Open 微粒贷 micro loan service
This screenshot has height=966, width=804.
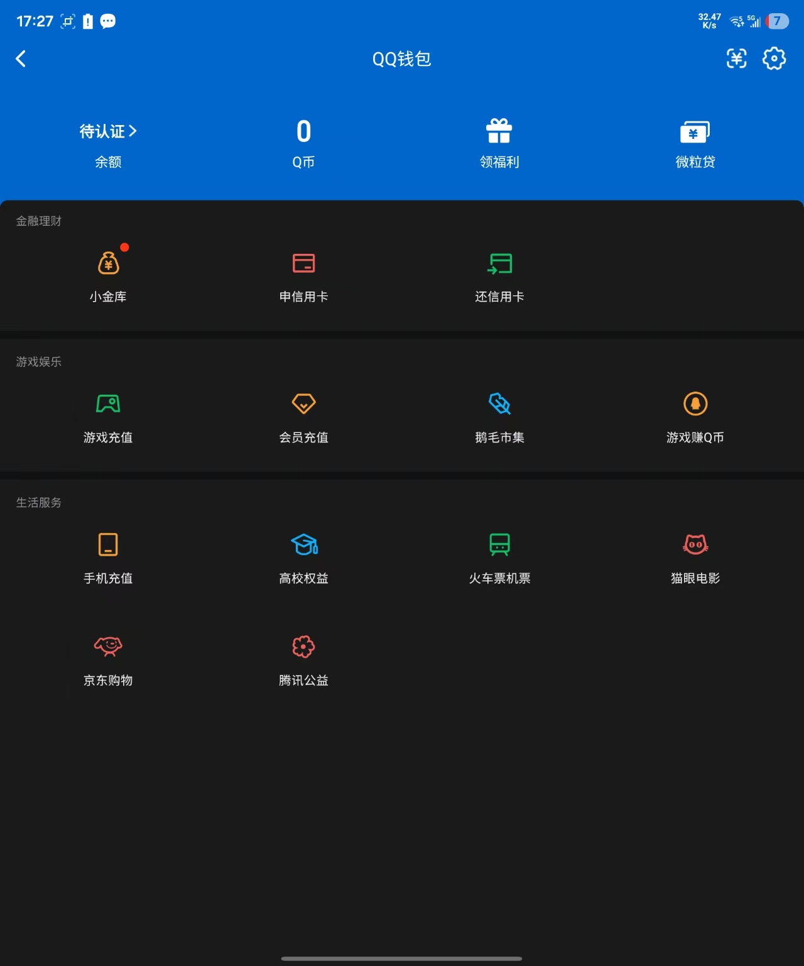(694, 141)
